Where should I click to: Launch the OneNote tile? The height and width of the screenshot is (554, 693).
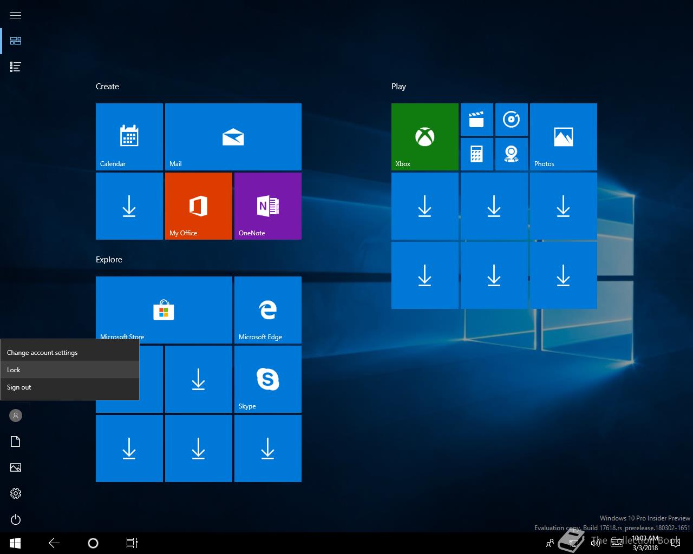[x=268, y=206]
